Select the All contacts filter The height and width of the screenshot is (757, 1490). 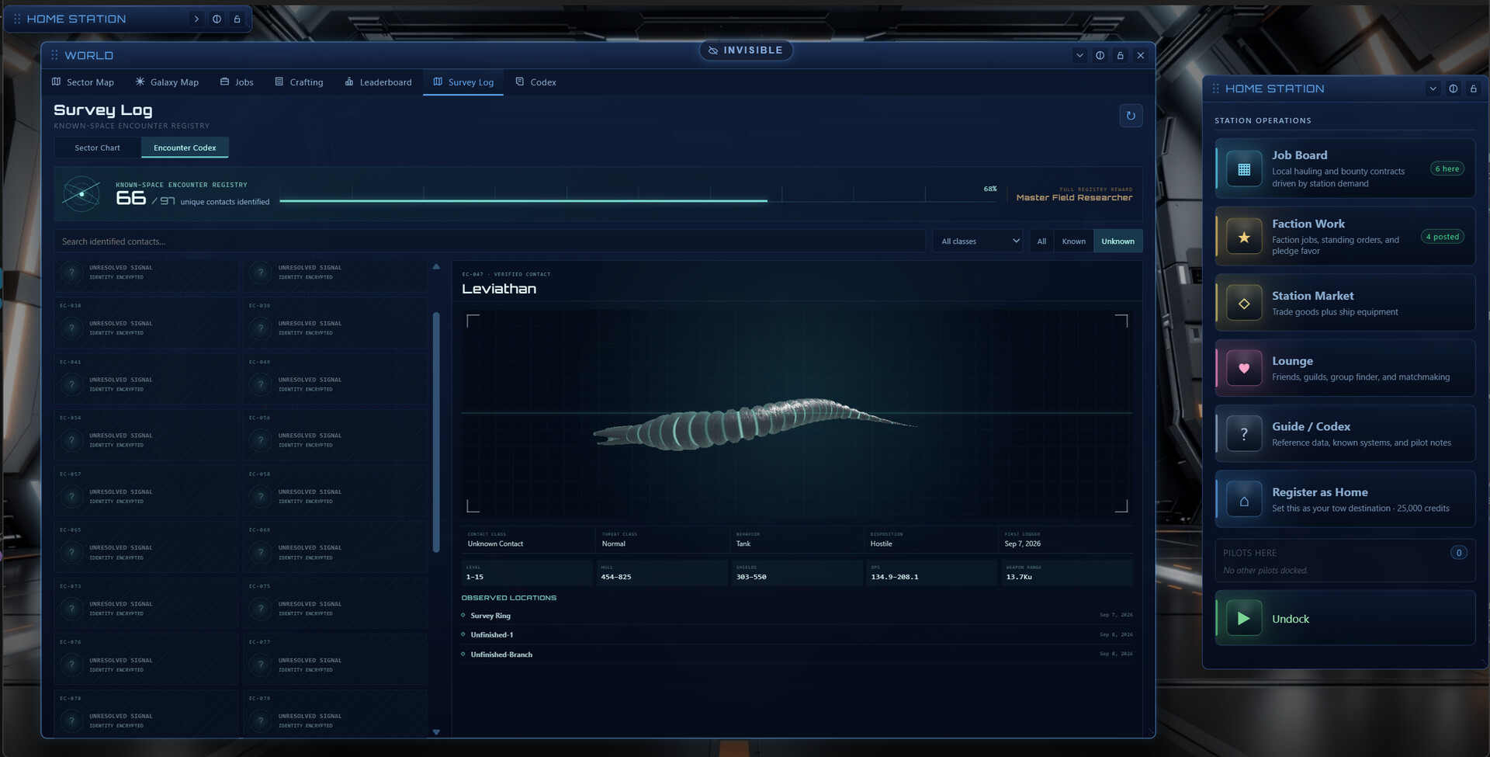[x=1041, y=241]
